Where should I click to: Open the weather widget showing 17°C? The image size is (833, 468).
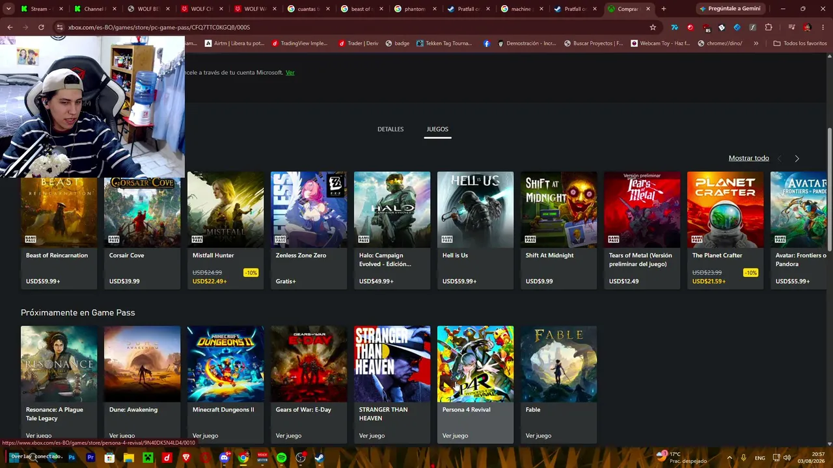[x=681, y=458]
